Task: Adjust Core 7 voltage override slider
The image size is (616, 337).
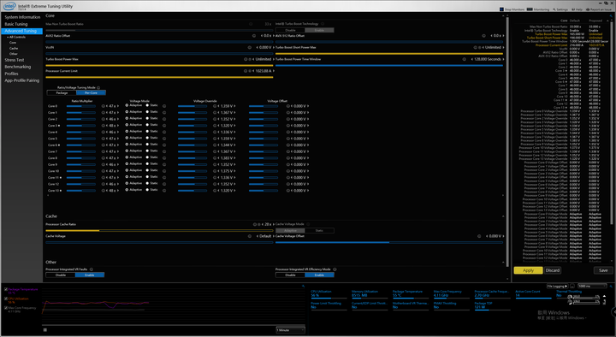Action: [x=192, y=151]
